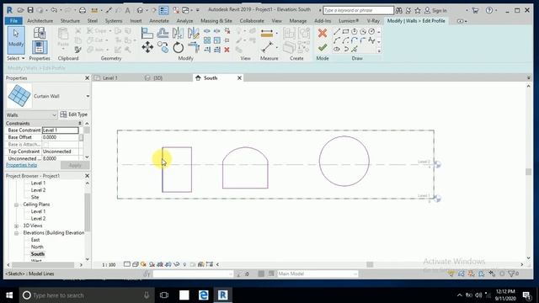
Task: Toggle Reveal Hidden Elements lightbulb in view bar
Action: pos(184,264)
